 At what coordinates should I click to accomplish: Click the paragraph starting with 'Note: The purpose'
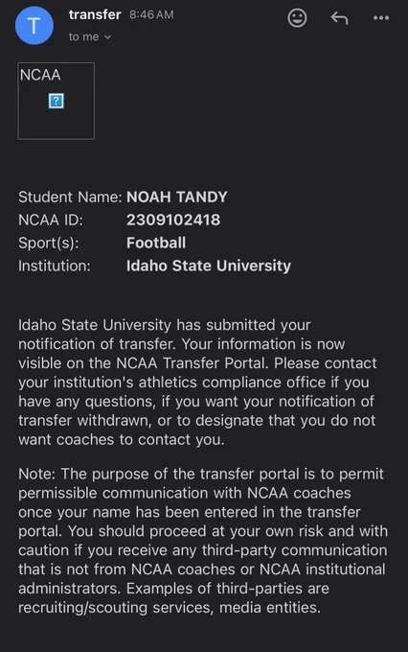[x=203, y=541]
